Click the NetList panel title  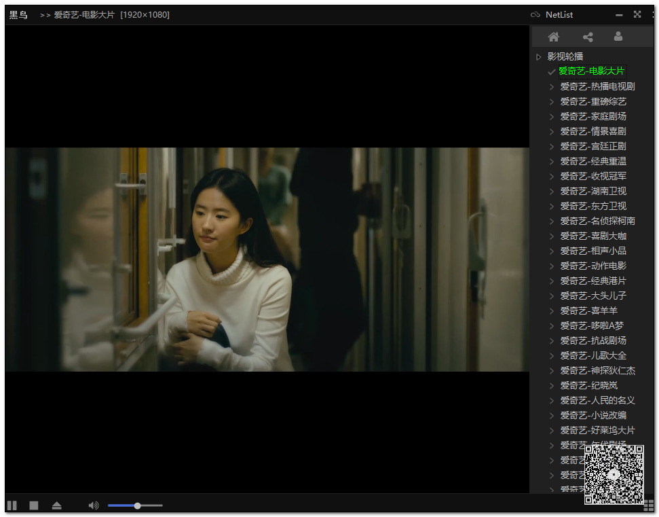(559, 15)
